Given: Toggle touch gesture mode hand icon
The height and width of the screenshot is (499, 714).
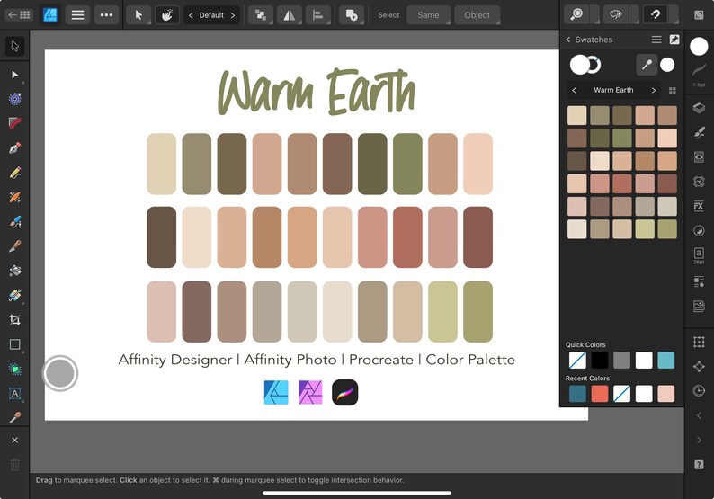Looking at the screenshot, I should [167, 15].
